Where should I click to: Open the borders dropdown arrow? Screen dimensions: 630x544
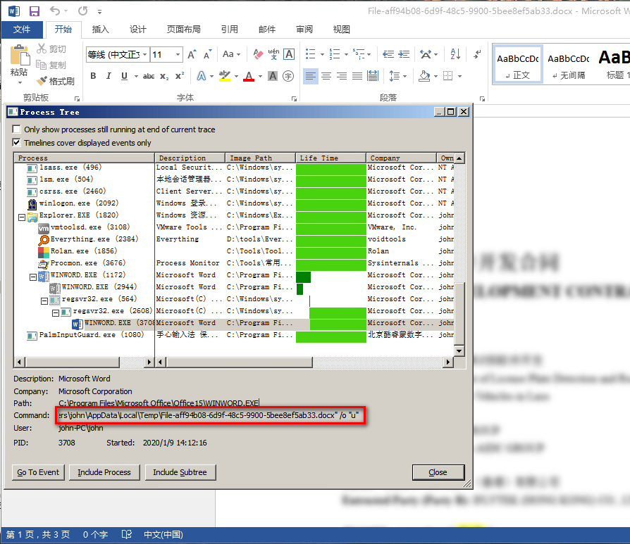(x=459, y=76)
